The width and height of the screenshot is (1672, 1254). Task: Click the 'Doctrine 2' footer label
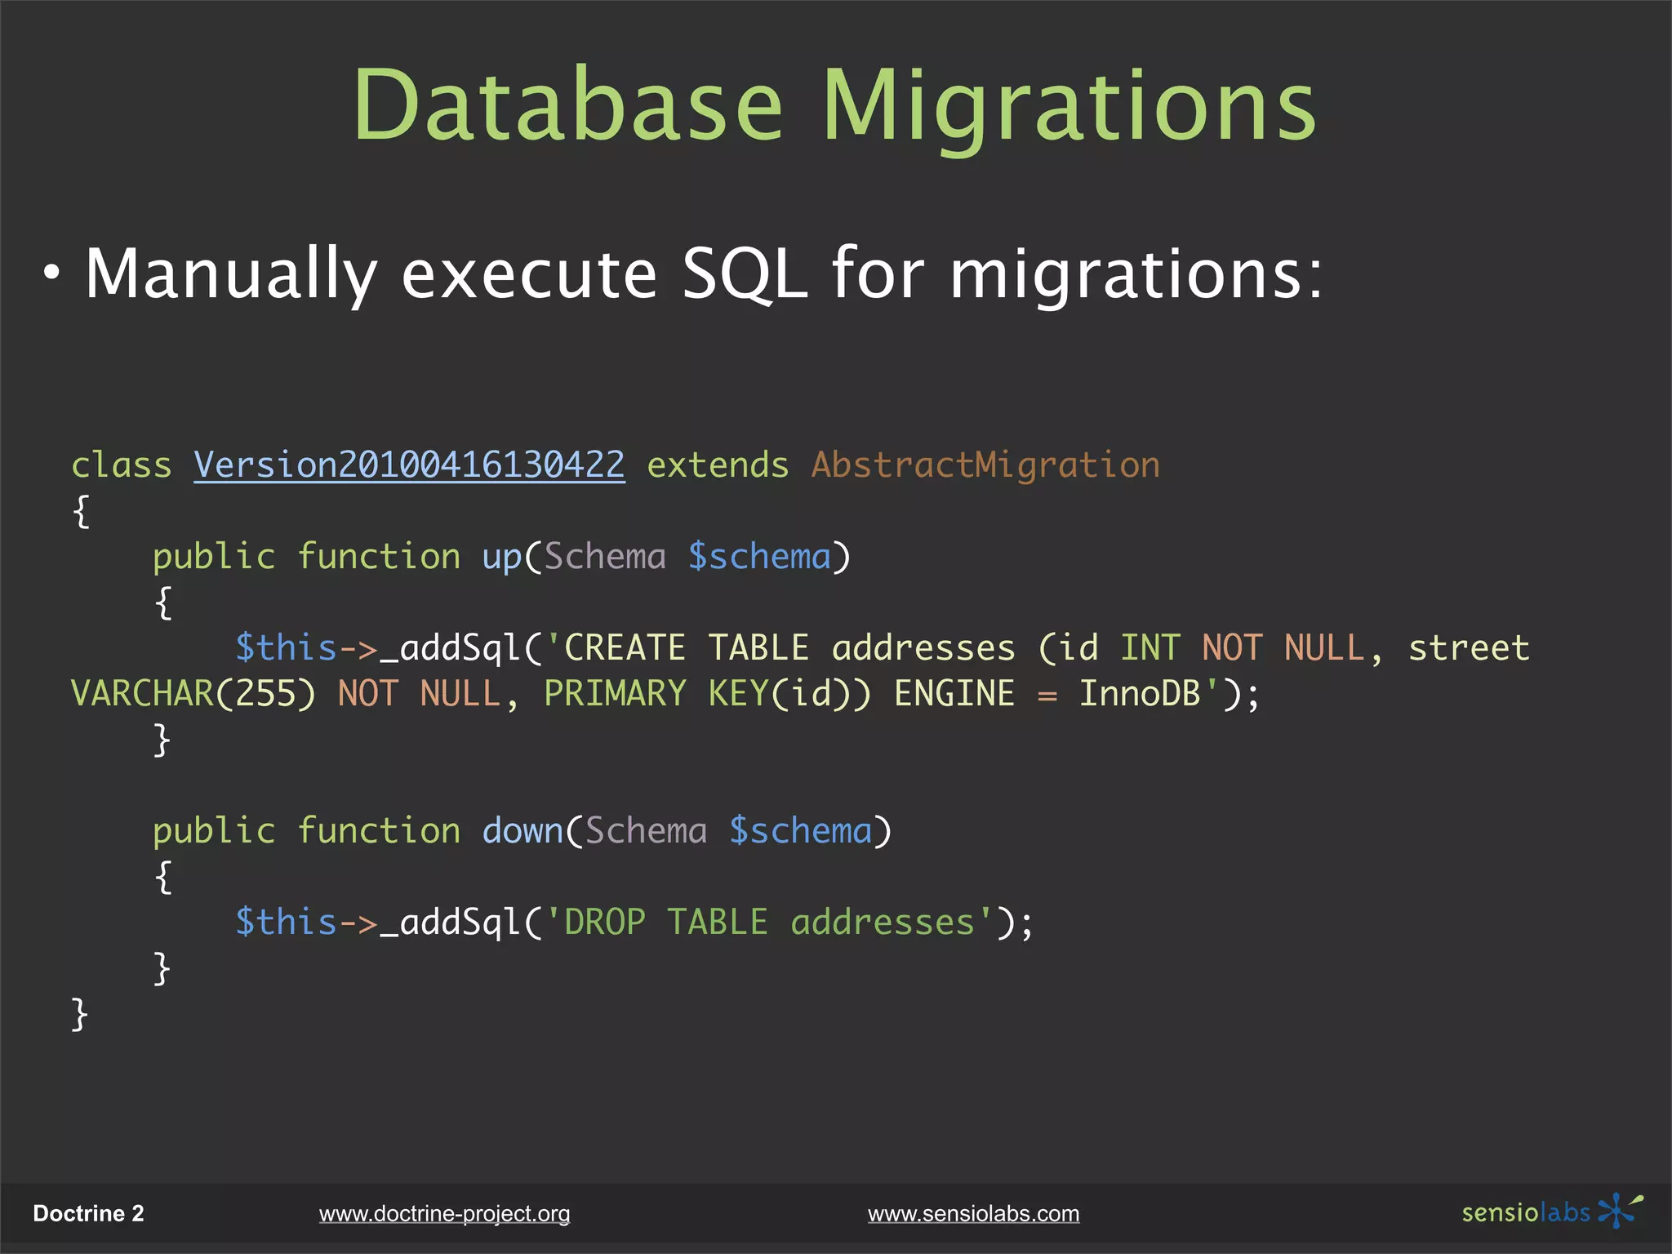[x=88, y=1213]
